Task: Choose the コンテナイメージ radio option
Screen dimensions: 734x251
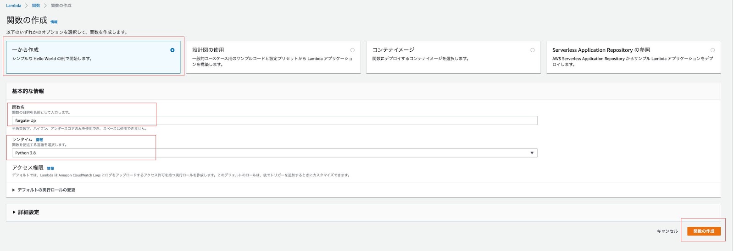Action: [532, 50]
